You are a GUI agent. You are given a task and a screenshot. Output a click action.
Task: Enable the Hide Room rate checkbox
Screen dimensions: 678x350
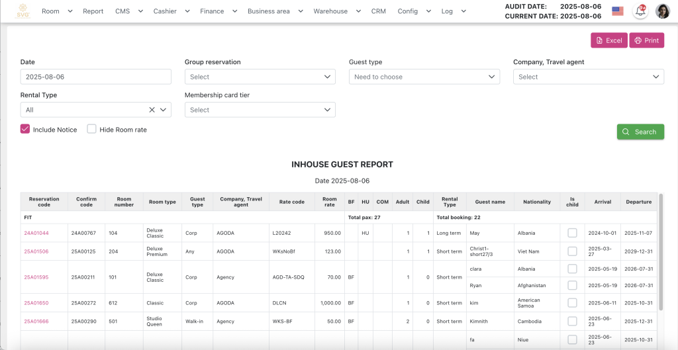pos(92,129)
